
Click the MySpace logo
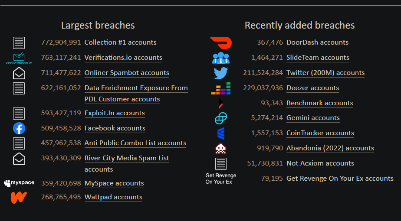tap(19, 183)
